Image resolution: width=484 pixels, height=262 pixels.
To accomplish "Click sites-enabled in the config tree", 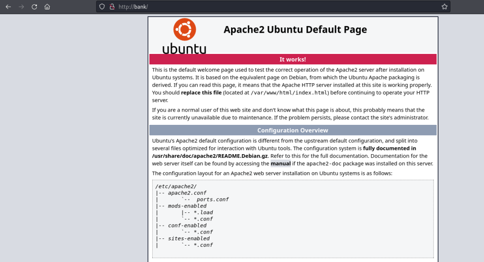I will tap(189, 238).
